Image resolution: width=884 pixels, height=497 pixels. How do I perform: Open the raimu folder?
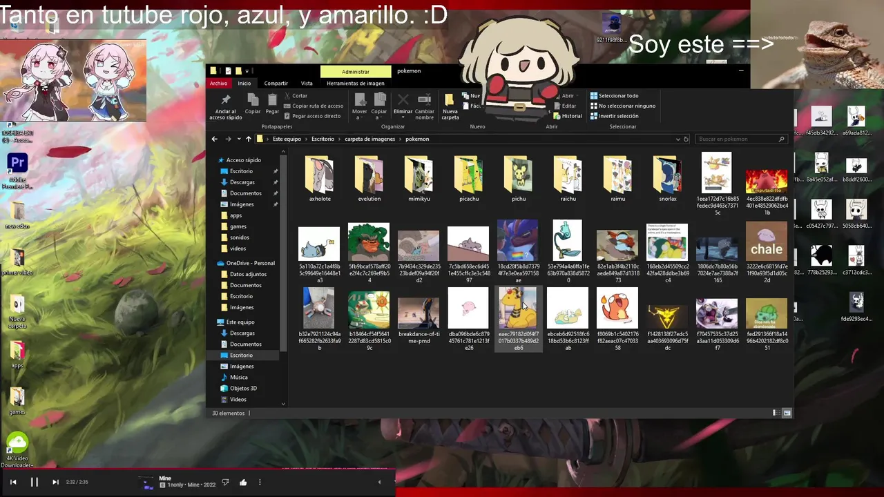618,179
